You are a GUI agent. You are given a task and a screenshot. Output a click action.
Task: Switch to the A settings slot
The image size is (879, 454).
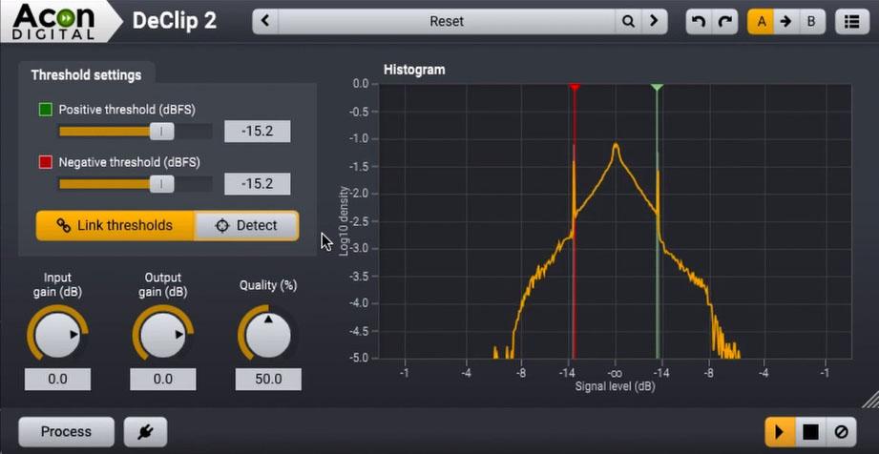pos(761,21)
